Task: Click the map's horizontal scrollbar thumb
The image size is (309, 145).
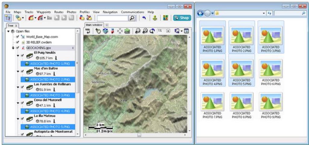Action: pyautogui.click(x=139, y=135)
